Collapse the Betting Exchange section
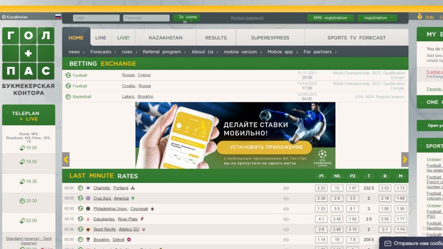This screenshot has height=249, width=443. tap(66, 63)
